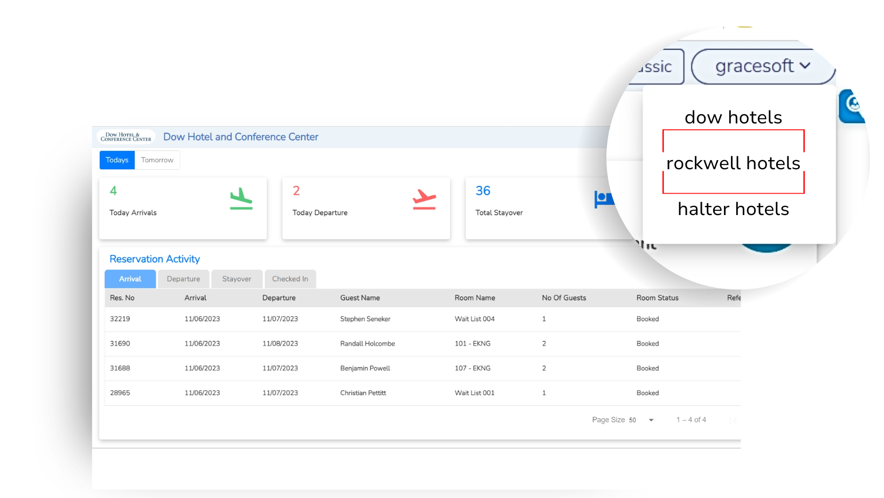
Task: Click room name Wait List 001
Action: [474, 393]
